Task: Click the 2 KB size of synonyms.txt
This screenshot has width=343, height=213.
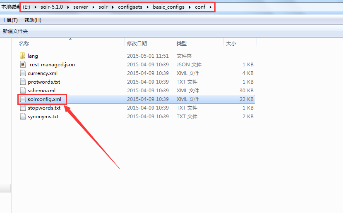Action: point(248,117)
